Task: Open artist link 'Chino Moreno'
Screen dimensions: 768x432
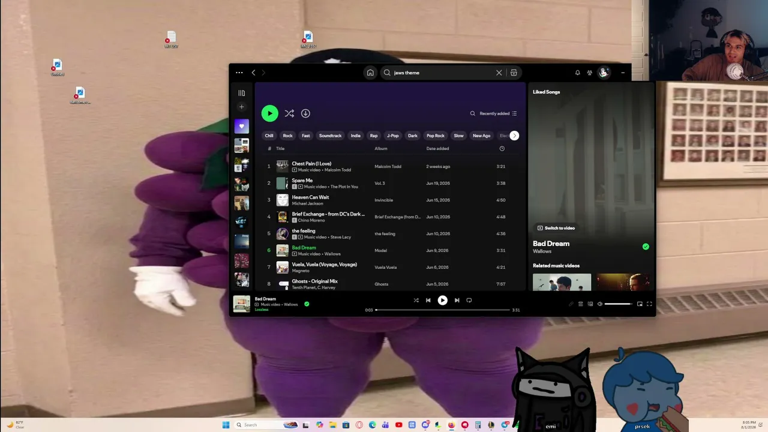Action: (x=311, y=220)
